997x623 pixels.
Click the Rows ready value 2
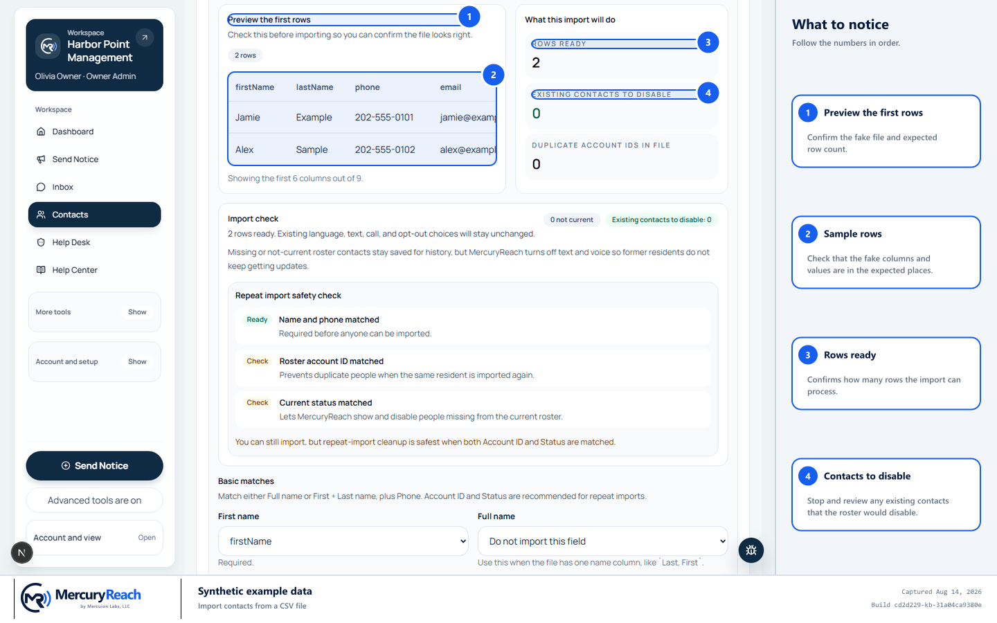536,63
